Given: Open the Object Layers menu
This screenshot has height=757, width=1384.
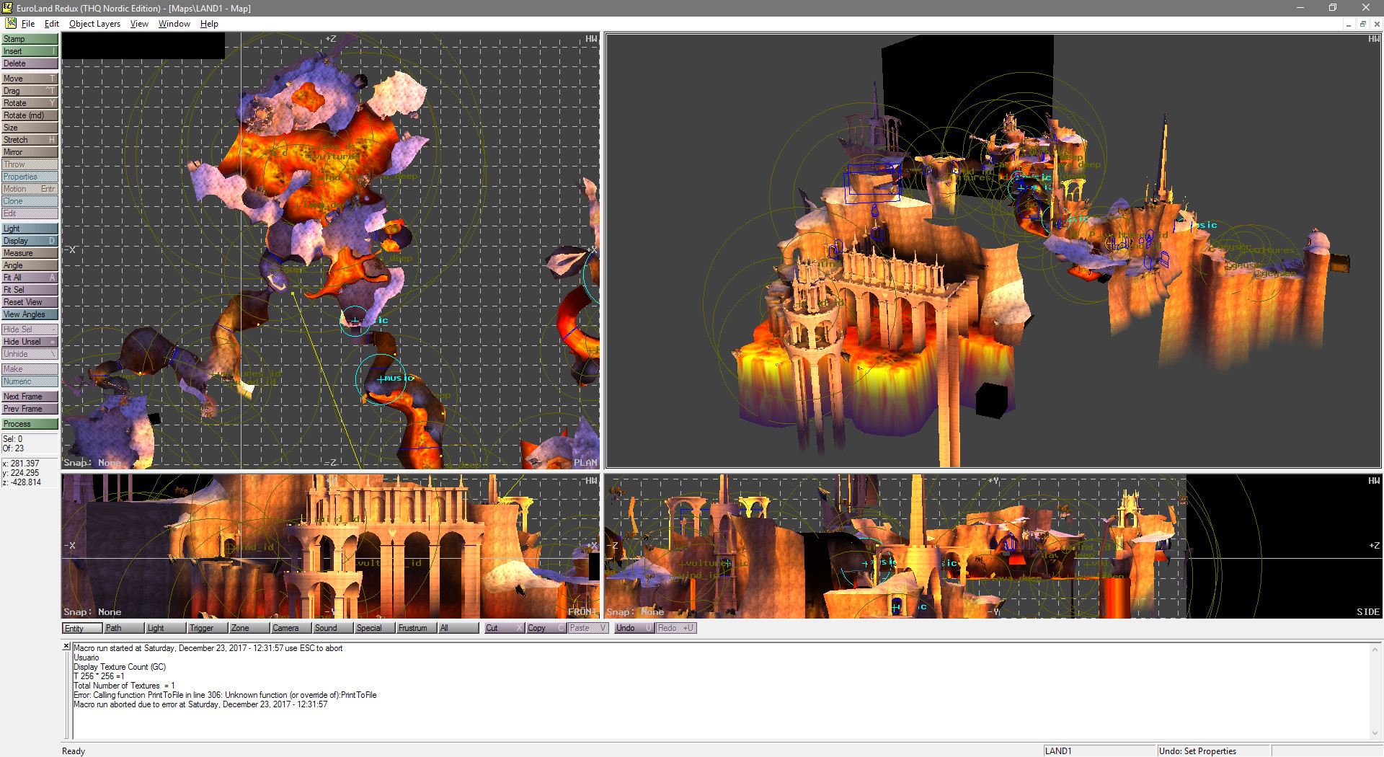Looking at the screenshot, I should [94, 24].
